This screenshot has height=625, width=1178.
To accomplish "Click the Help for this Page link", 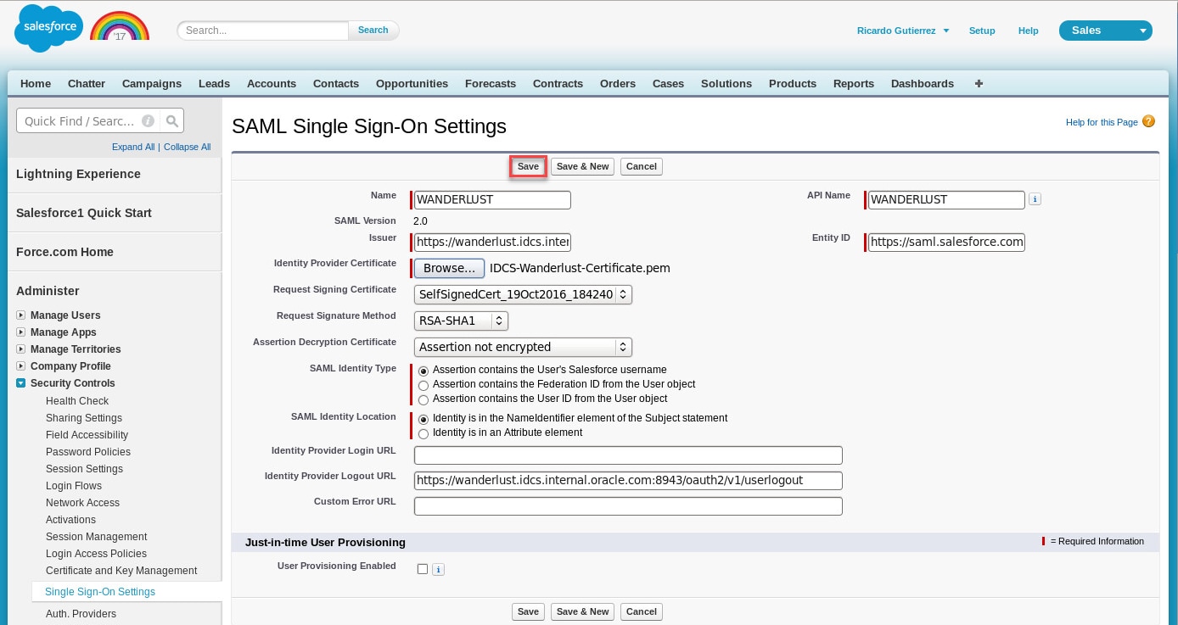I will pyautogui.click(x=1102, y=122).
